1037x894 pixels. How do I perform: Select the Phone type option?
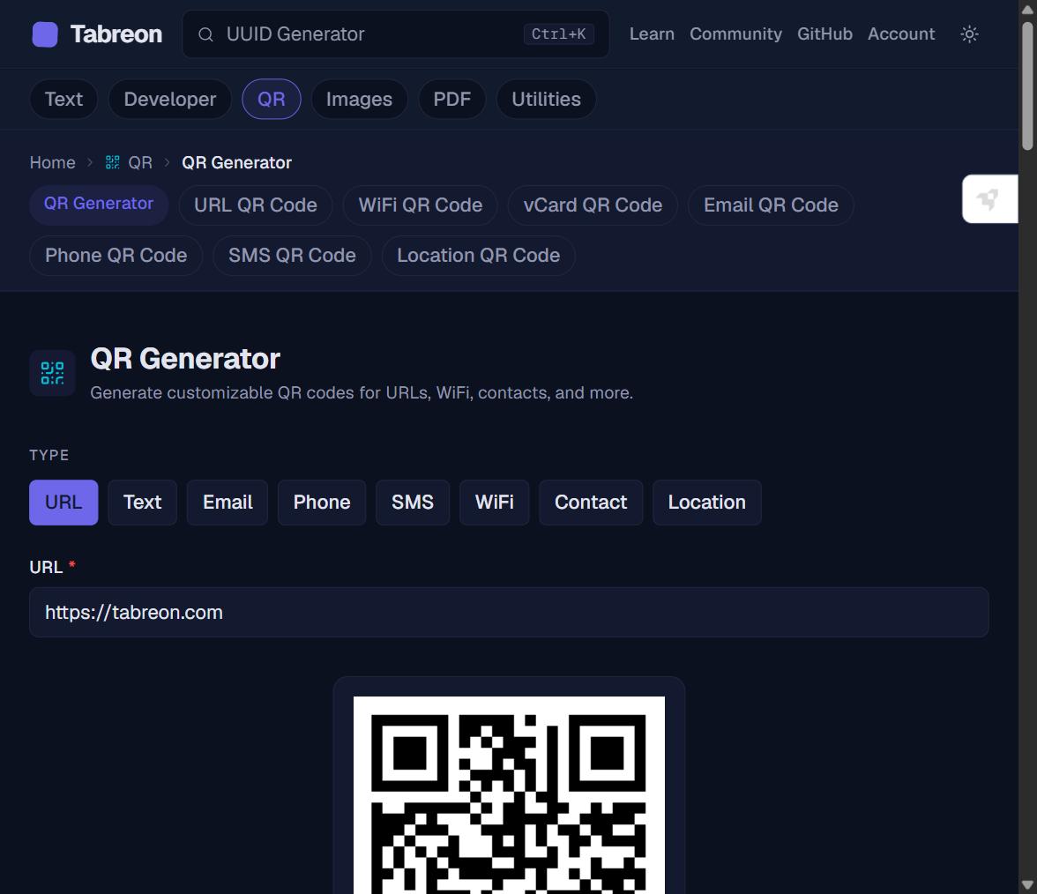tap(321, 503)
